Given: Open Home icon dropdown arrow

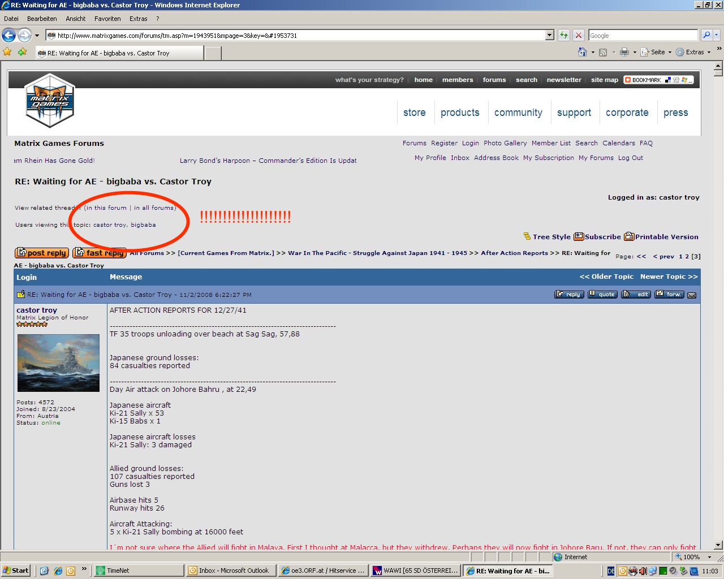Looking at the screenshot, I should pyautogui.click(x=592, y=52).
